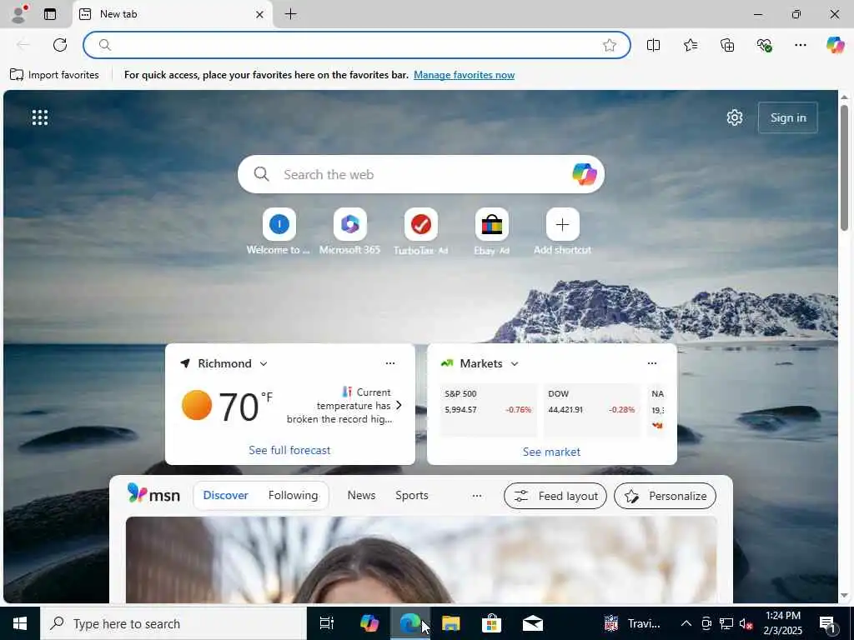
Task: Click Manage favorites now link
Action: [x=464, y=75]
